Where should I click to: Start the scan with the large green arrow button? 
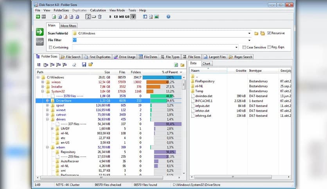pos(40,32)
